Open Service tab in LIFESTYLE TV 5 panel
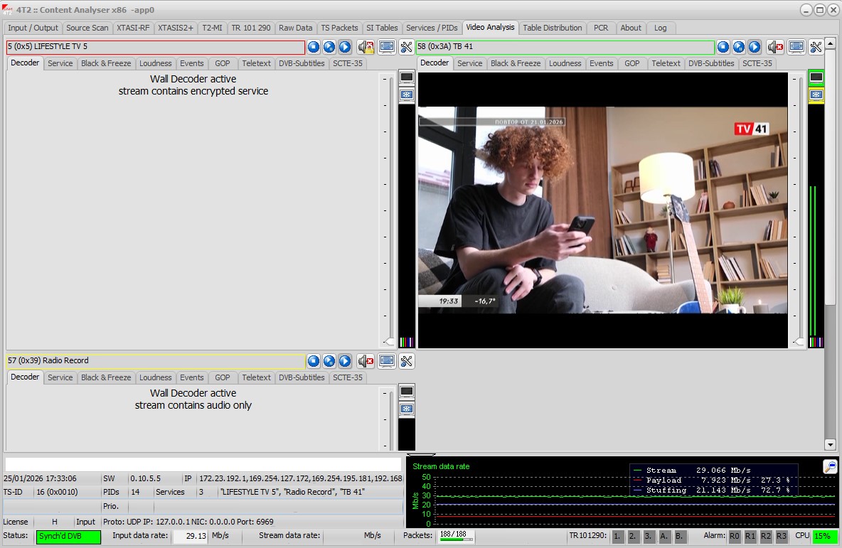Viewport: 842px width, 548px height. (60, 63)
